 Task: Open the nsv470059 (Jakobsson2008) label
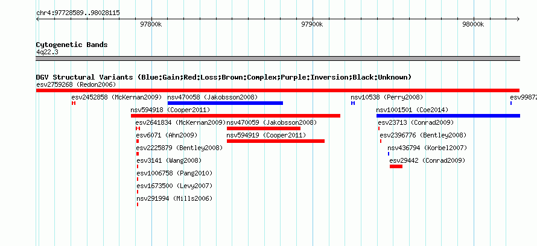[x=272, y=122]
